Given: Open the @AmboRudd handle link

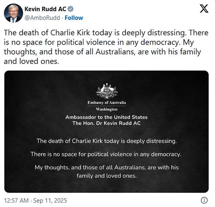Looking at the screenshot, I should (x=42, y=18).
